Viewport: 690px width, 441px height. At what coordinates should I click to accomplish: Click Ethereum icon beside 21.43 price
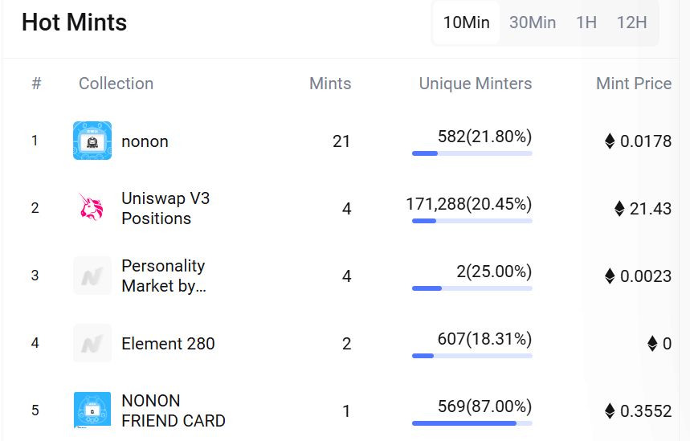[619, 209]
